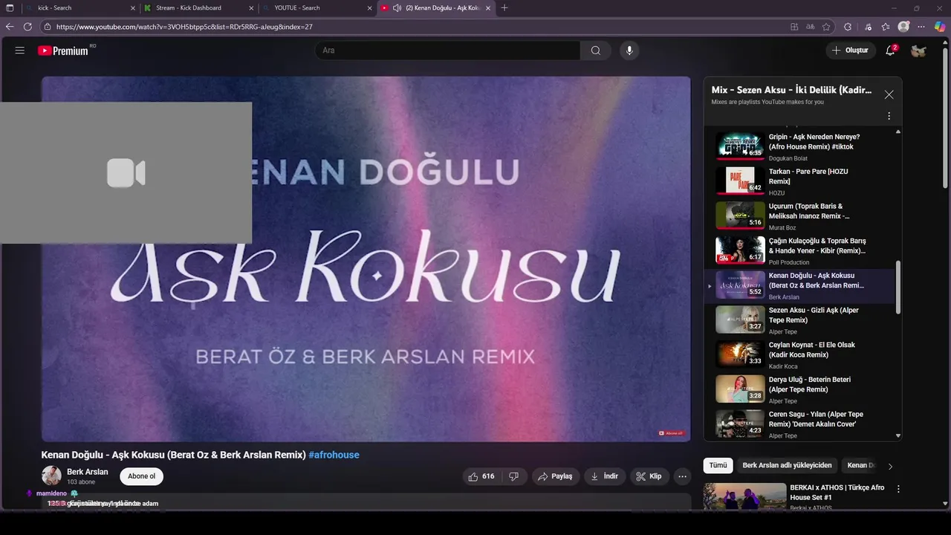Play Ceylan Koynat - El Ele Olsak
The image size is (951, 535).
tap(799, 355)
